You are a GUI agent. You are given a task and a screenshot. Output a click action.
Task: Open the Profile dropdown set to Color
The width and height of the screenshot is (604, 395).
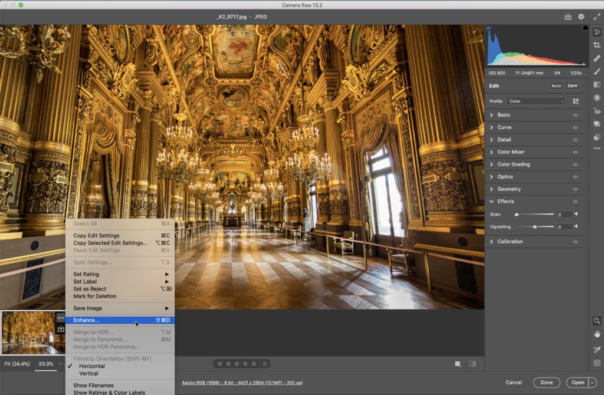coord(536,101)
